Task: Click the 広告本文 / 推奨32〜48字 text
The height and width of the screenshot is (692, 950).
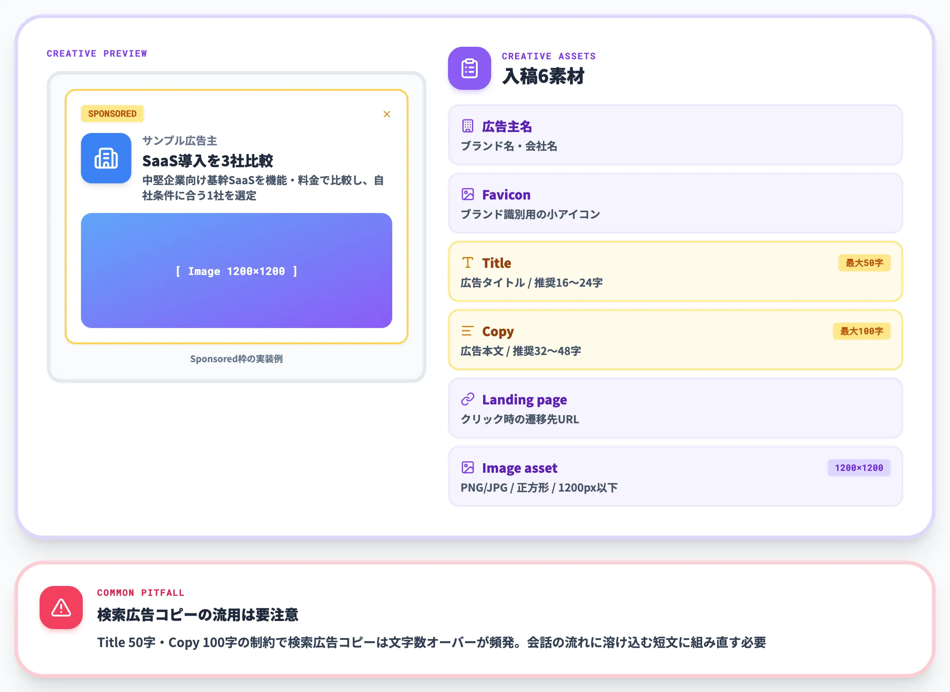Action: click(x=521, y=351)
